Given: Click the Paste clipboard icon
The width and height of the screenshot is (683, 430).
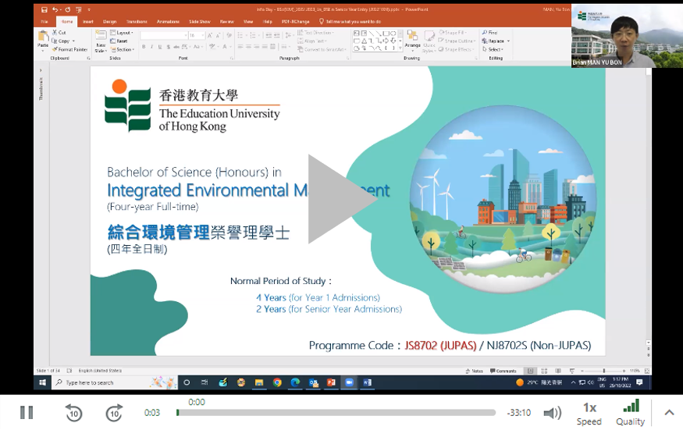Looking at the screenshot, I should point(43,37).
